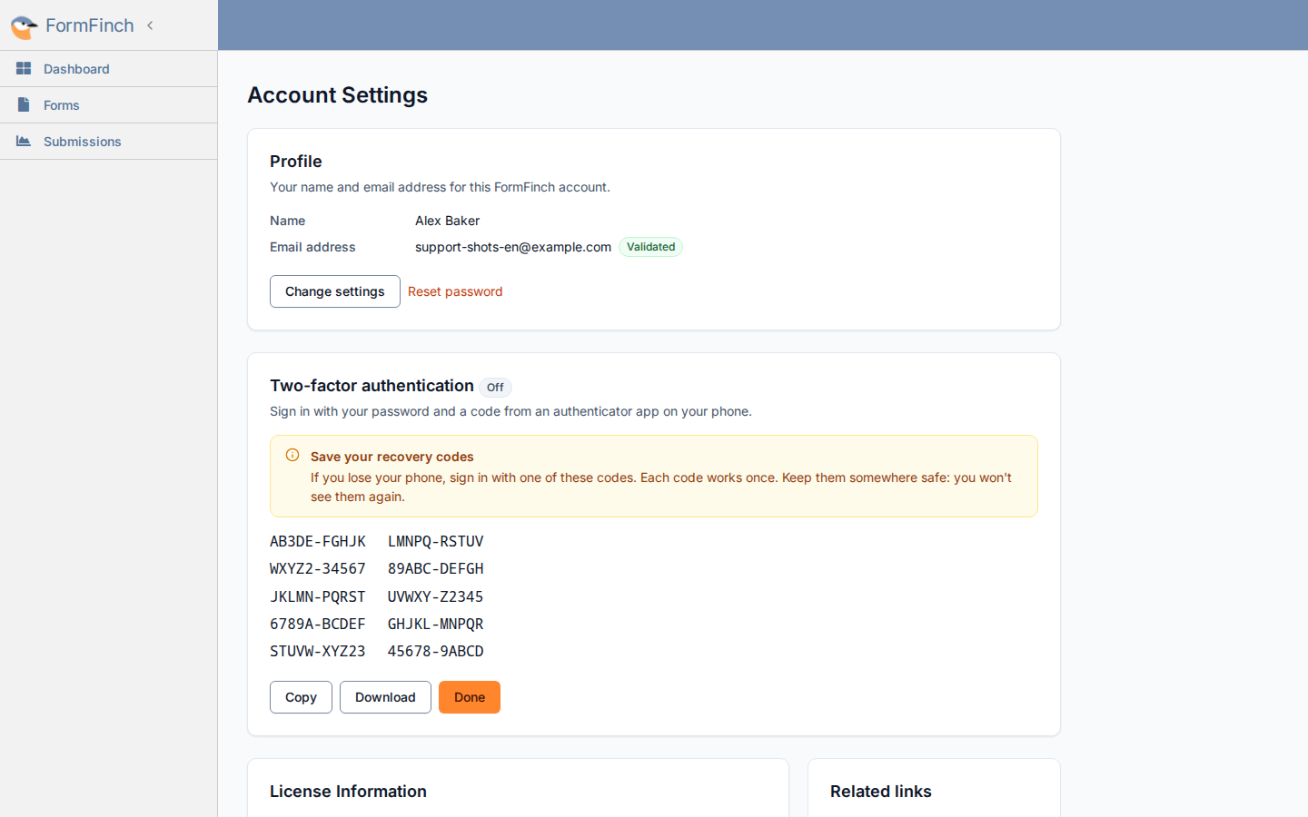Click recovery code 89ABC-DEFGH
This screenshot has width=1308, height=817.
(x=436, y=569)
